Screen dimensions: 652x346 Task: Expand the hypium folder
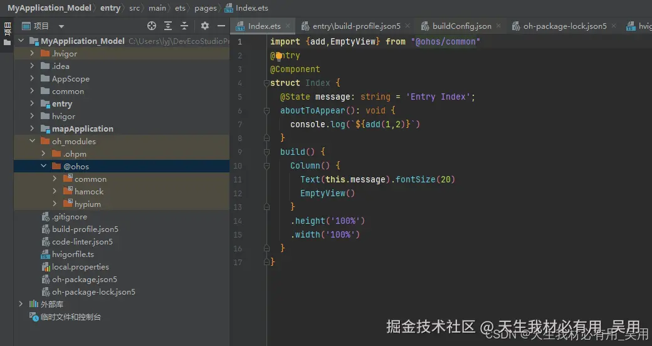55,204
